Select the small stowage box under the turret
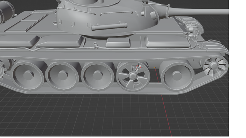The width and height of the screenshot is (246, 138). (x=118, y=43)
